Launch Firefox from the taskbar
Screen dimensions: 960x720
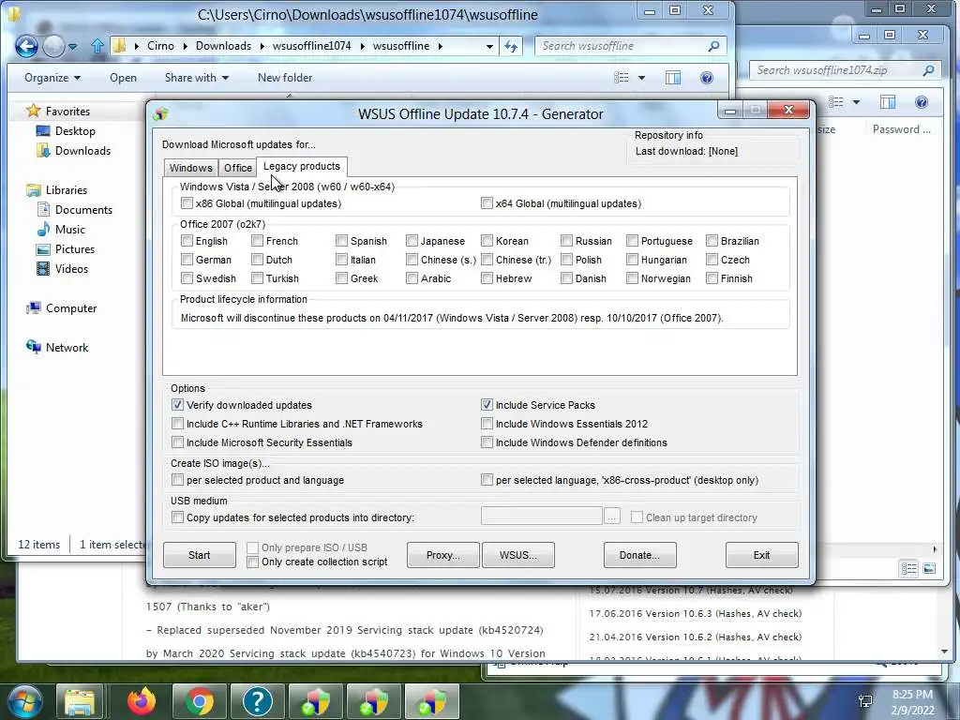point(142,701)
